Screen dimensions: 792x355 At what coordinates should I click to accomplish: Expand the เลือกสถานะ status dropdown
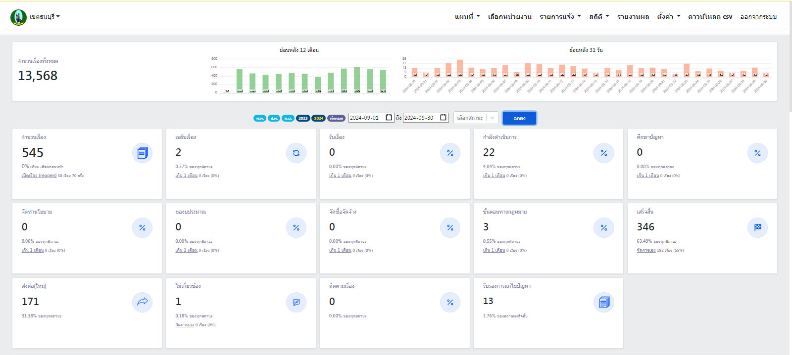476,118
